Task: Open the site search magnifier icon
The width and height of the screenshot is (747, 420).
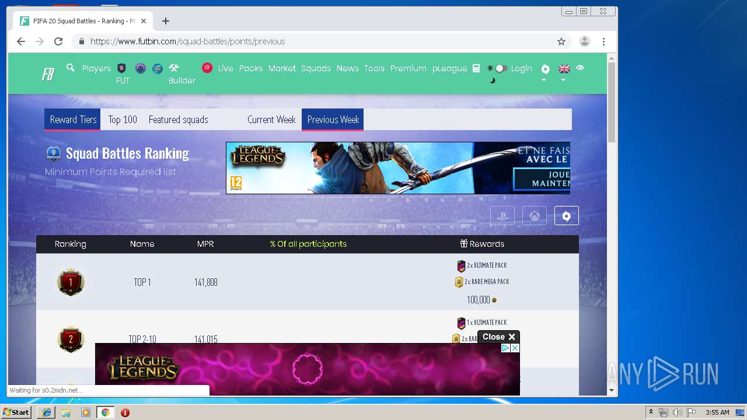Action: tap(71, 68)
